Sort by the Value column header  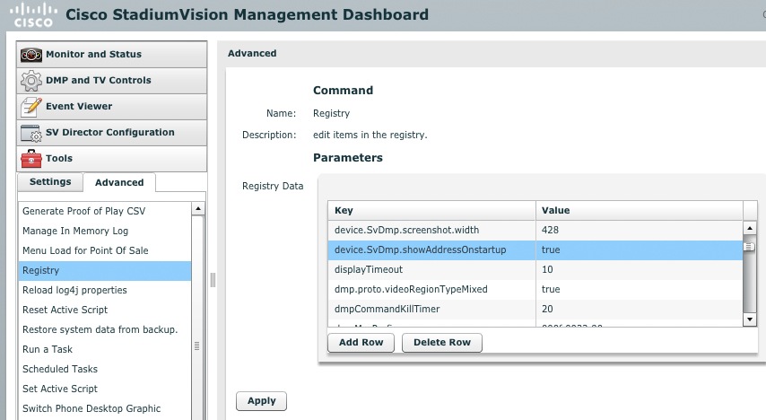click(x=640, y=210)
